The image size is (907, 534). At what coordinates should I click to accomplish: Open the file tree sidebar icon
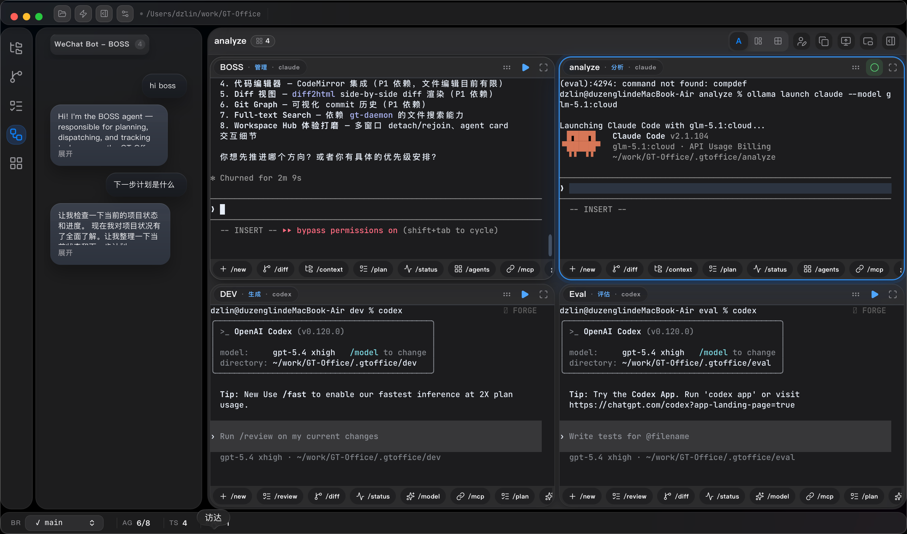click(16, 48)
